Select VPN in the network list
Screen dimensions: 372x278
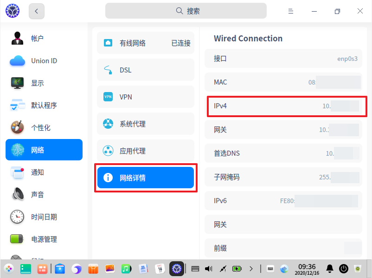145,97
